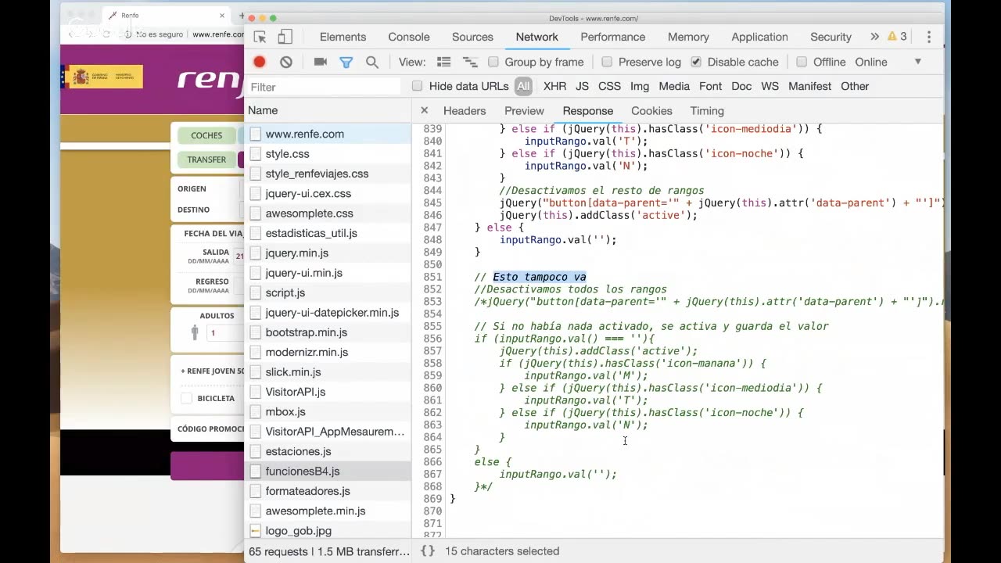The image size is (1001, 563).
Task: Check the Bicicleta checkbox on Renfe page
Action: pos(186,398)
